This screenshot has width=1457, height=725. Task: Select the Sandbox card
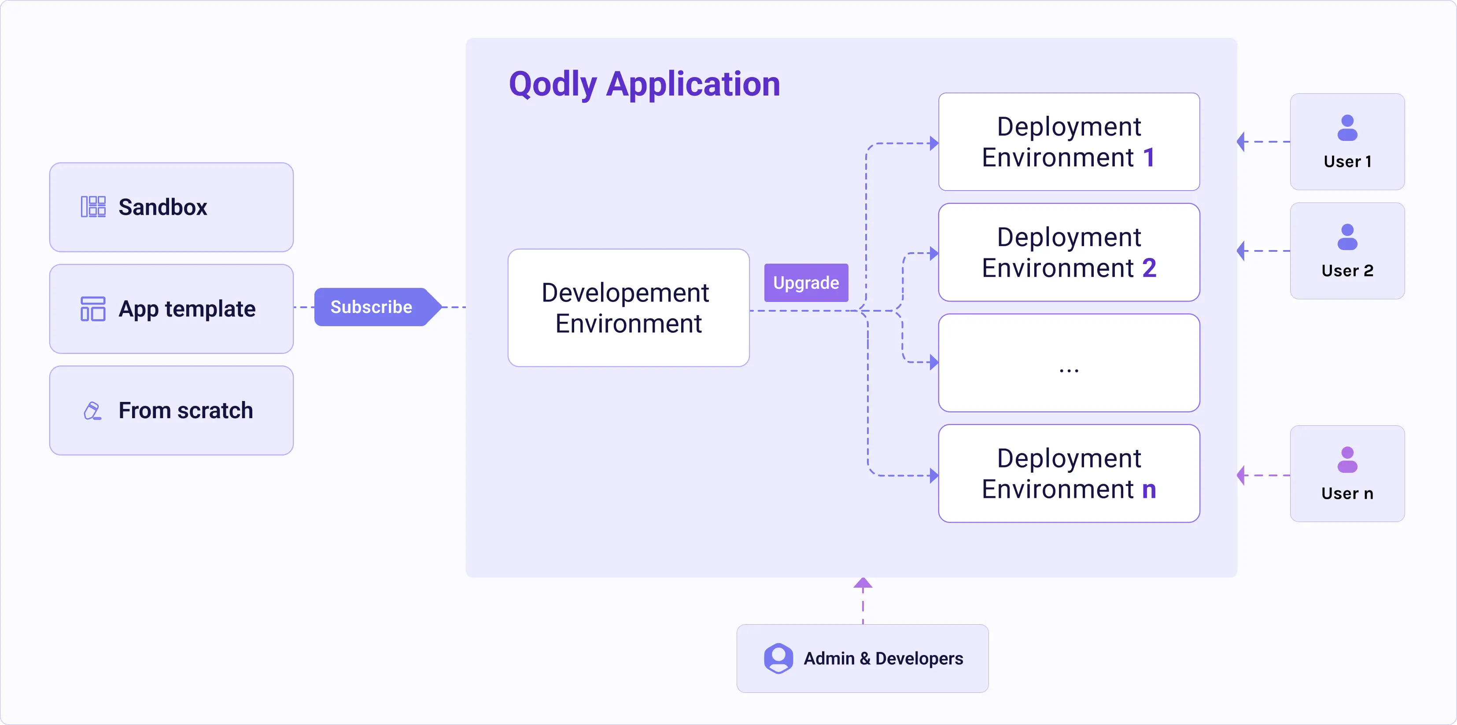171,207
